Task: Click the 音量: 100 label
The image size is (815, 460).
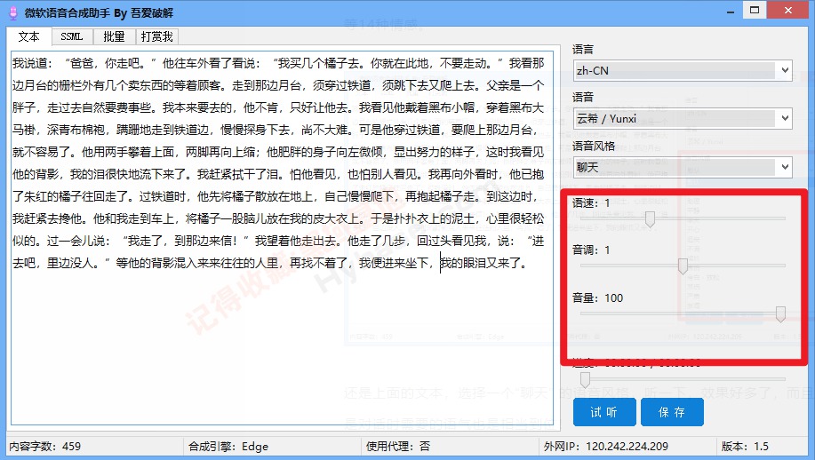Action: point(598,298)
